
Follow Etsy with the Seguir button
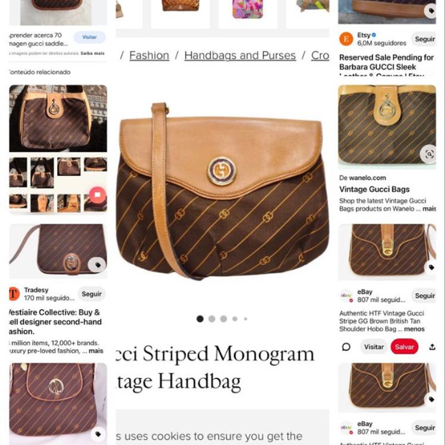pos(424,39)
